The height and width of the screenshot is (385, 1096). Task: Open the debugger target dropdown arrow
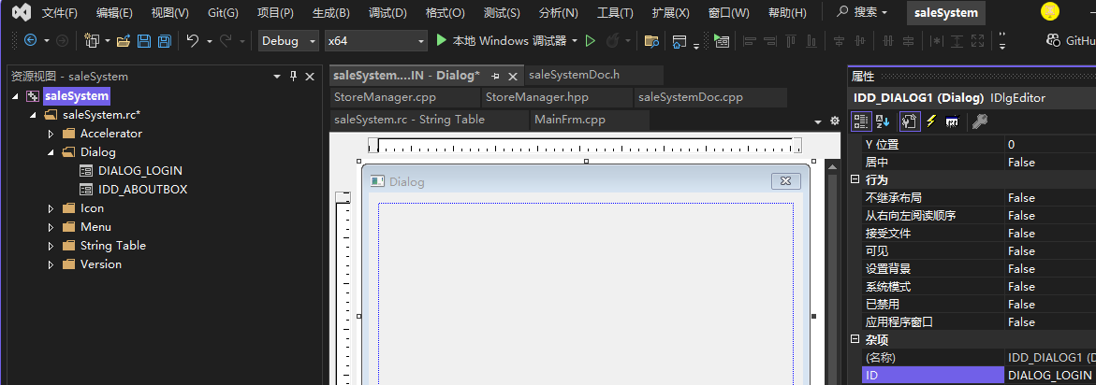(575, 41)
